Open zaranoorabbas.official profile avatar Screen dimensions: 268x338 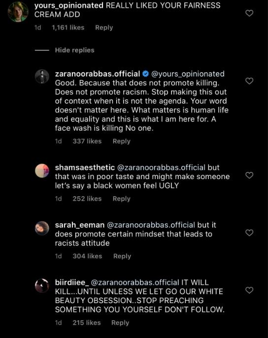(x=42, y=76)
